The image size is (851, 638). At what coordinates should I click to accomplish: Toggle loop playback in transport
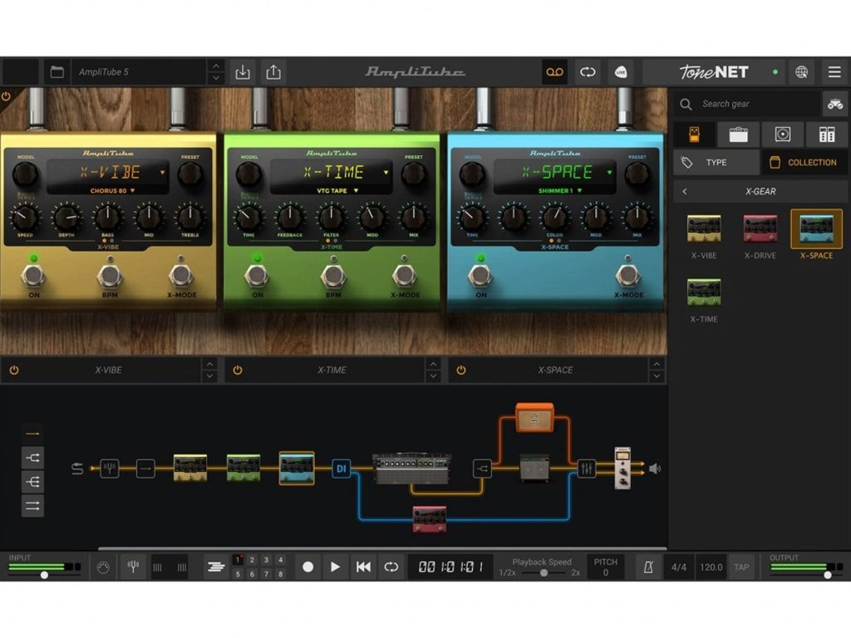(391, 567)
